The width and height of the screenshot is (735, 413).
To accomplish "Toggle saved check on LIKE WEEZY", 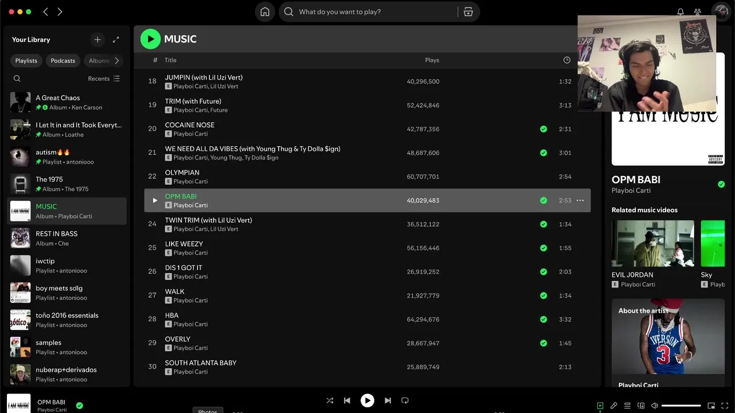I will (x=543, y=248).
